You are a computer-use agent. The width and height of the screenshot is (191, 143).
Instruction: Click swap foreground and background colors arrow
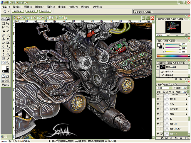click(x=8, y=67)
